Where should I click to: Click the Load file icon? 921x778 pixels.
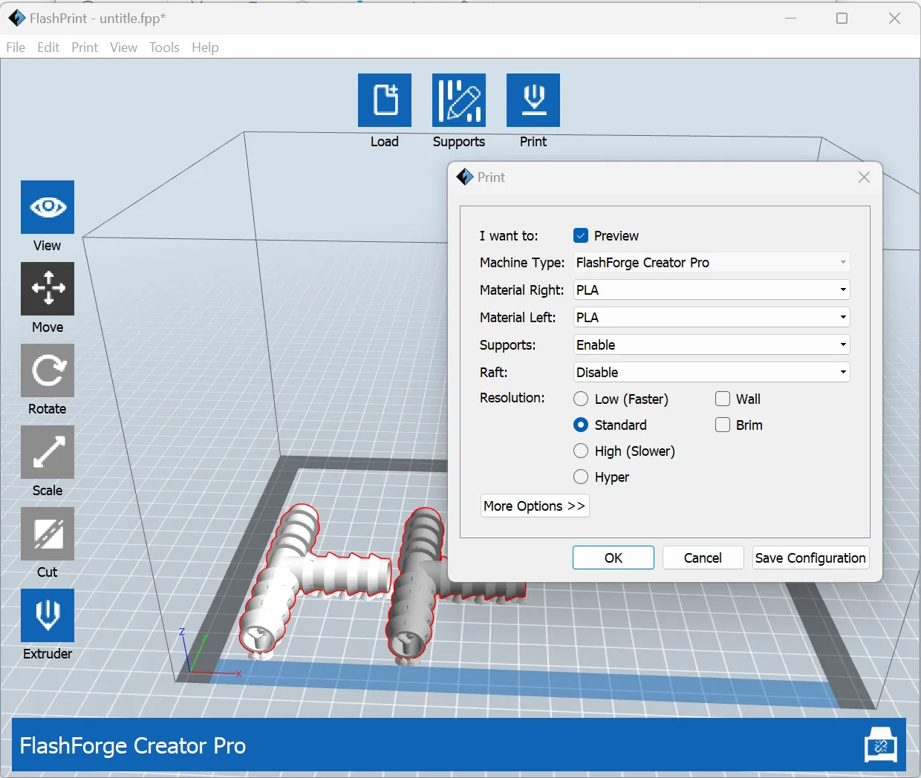pos(385,100)
